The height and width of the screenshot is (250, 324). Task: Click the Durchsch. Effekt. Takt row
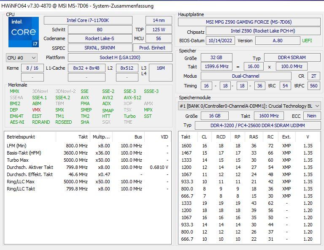88,174
